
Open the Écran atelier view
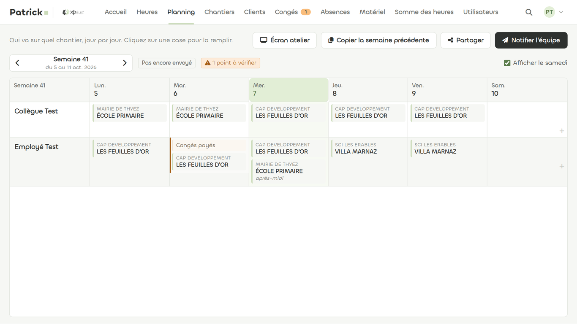coord(285,40)
